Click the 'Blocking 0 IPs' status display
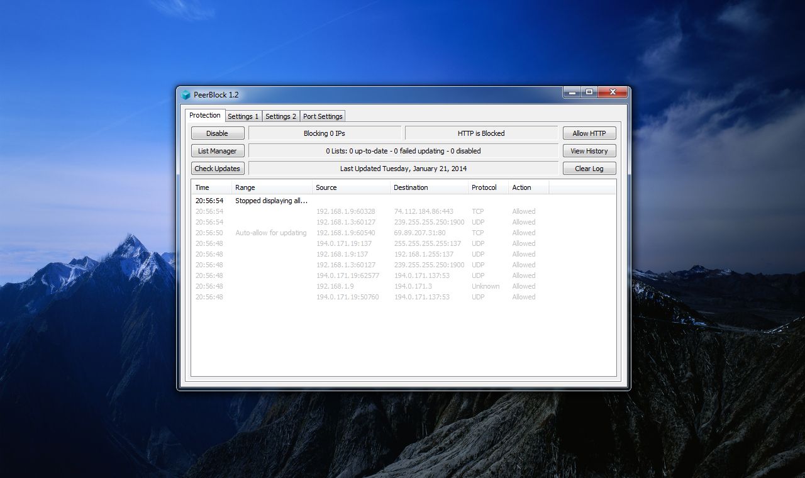This screenshot has width=805, height=478. 325,133
